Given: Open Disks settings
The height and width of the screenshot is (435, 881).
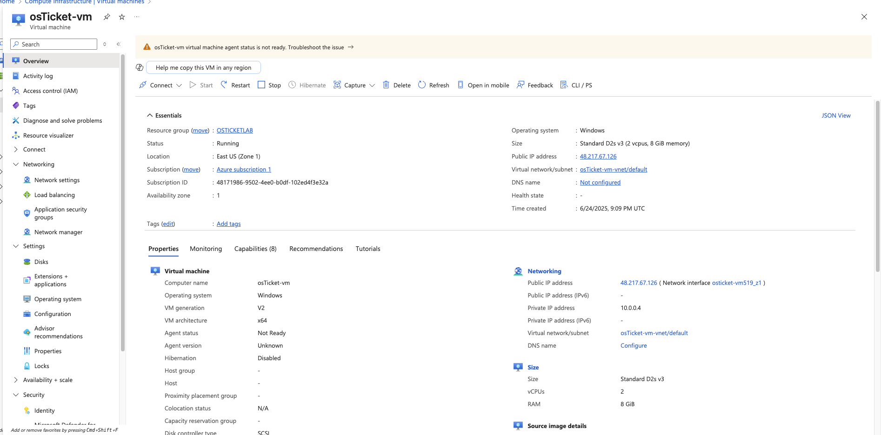Looking at the screenshot, I should coord(41,262).
